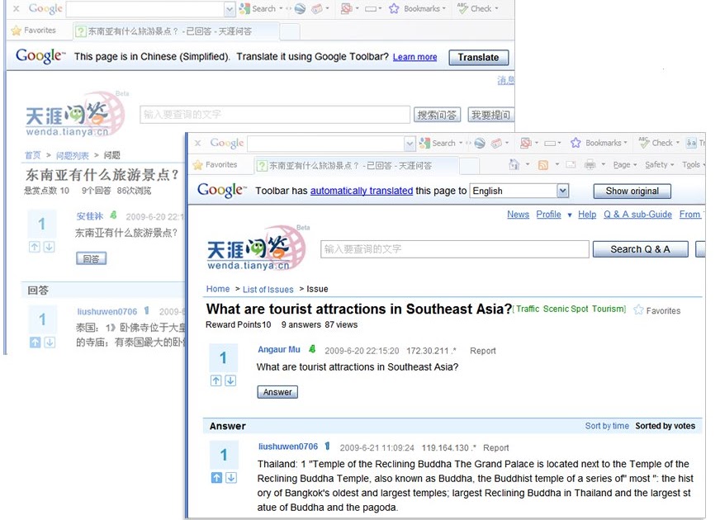
Task: Downvote the question post
Action: click(x=230, y=381)
